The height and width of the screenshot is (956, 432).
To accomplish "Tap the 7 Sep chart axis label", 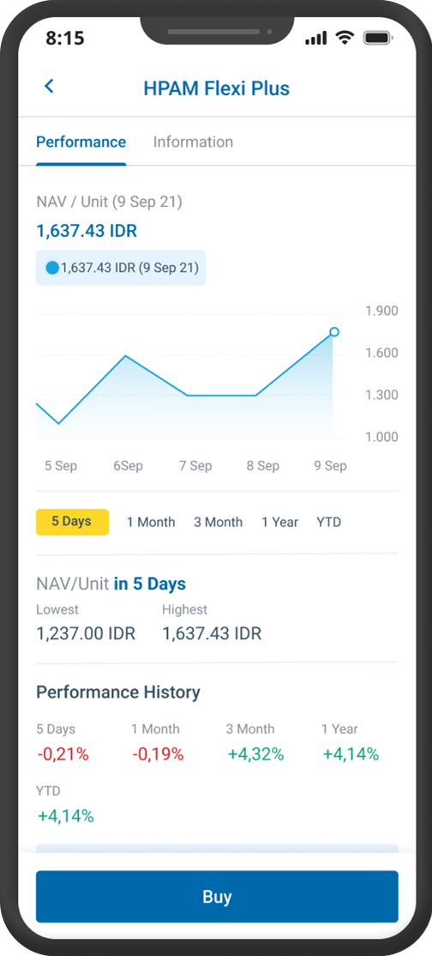I will click(195, 466).
